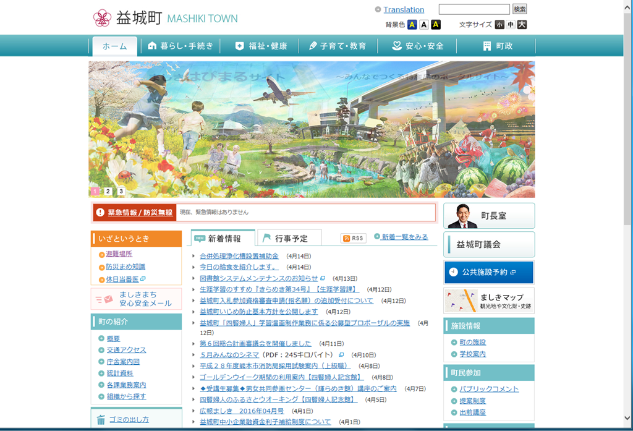Image resolution: width=633 pixels, height=431 pixels.
Task: Set font size to large (大)
Action: tap(522, 25)
